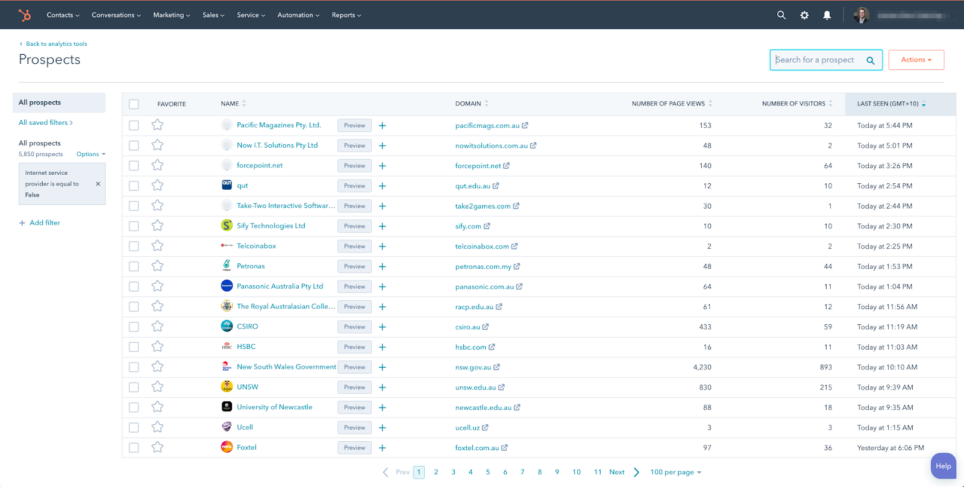Click plus icon next to qut
Image resolution: width=964 pixels, height=487 pixels.
point(382,186)
